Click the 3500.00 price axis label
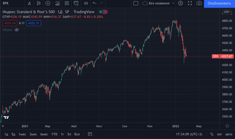Viewport: 235px width, 139px height. pos(227,116)
